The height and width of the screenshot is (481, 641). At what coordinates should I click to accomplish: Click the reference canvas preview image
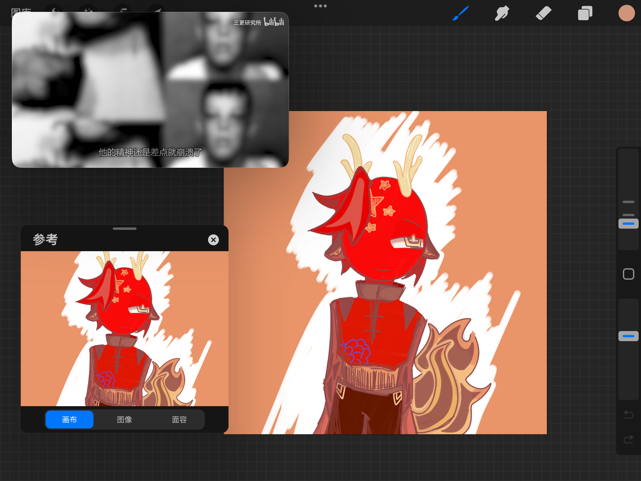click(125, 328)
